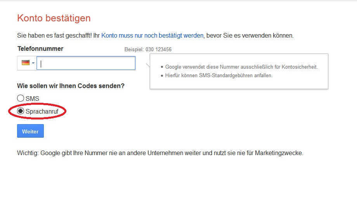Image resolution: width=357 pixels, height=204 pixels.
Task: Click the Telefonnummer input field
Action: coord(86,63)
